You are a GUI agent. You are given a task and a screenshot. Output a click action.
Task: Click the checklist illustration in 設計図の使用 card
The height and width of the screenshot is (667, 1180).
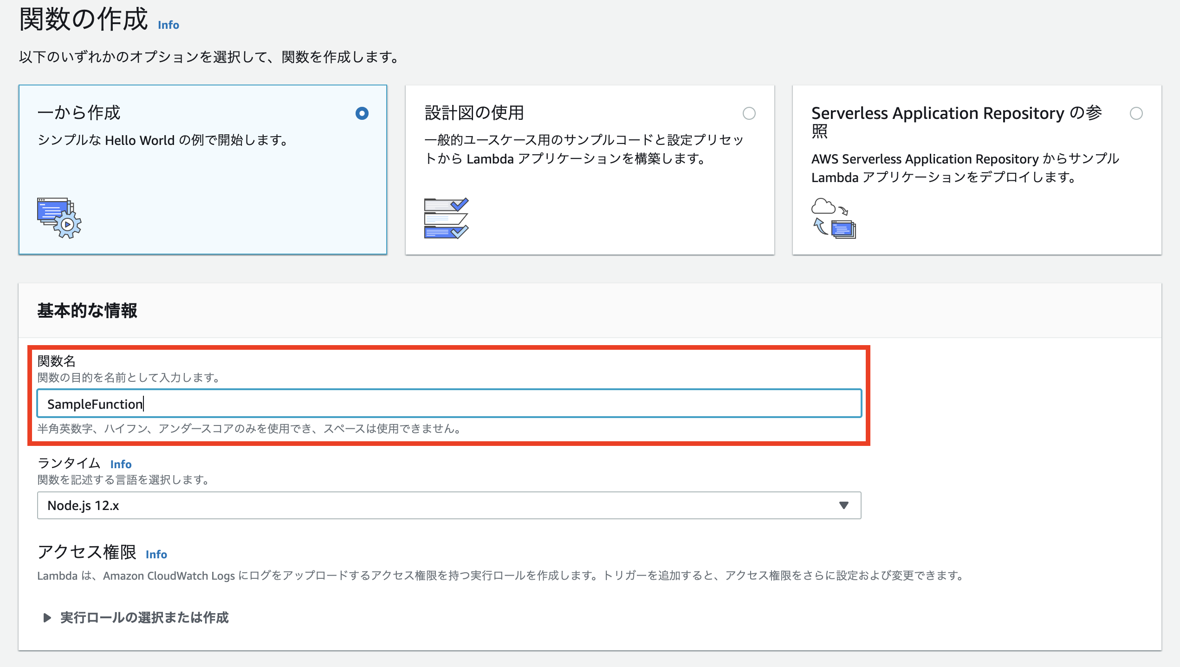click(x=446, y=218)
